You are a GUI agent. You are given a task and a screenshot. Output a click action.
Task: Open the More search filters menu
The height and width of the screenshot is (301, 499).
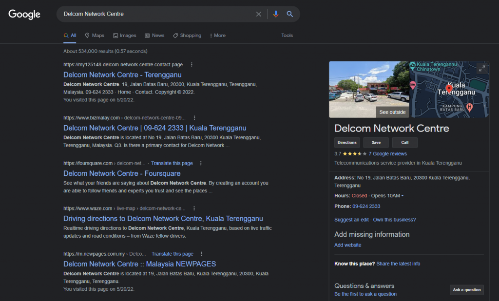click(x=217, y=36)
